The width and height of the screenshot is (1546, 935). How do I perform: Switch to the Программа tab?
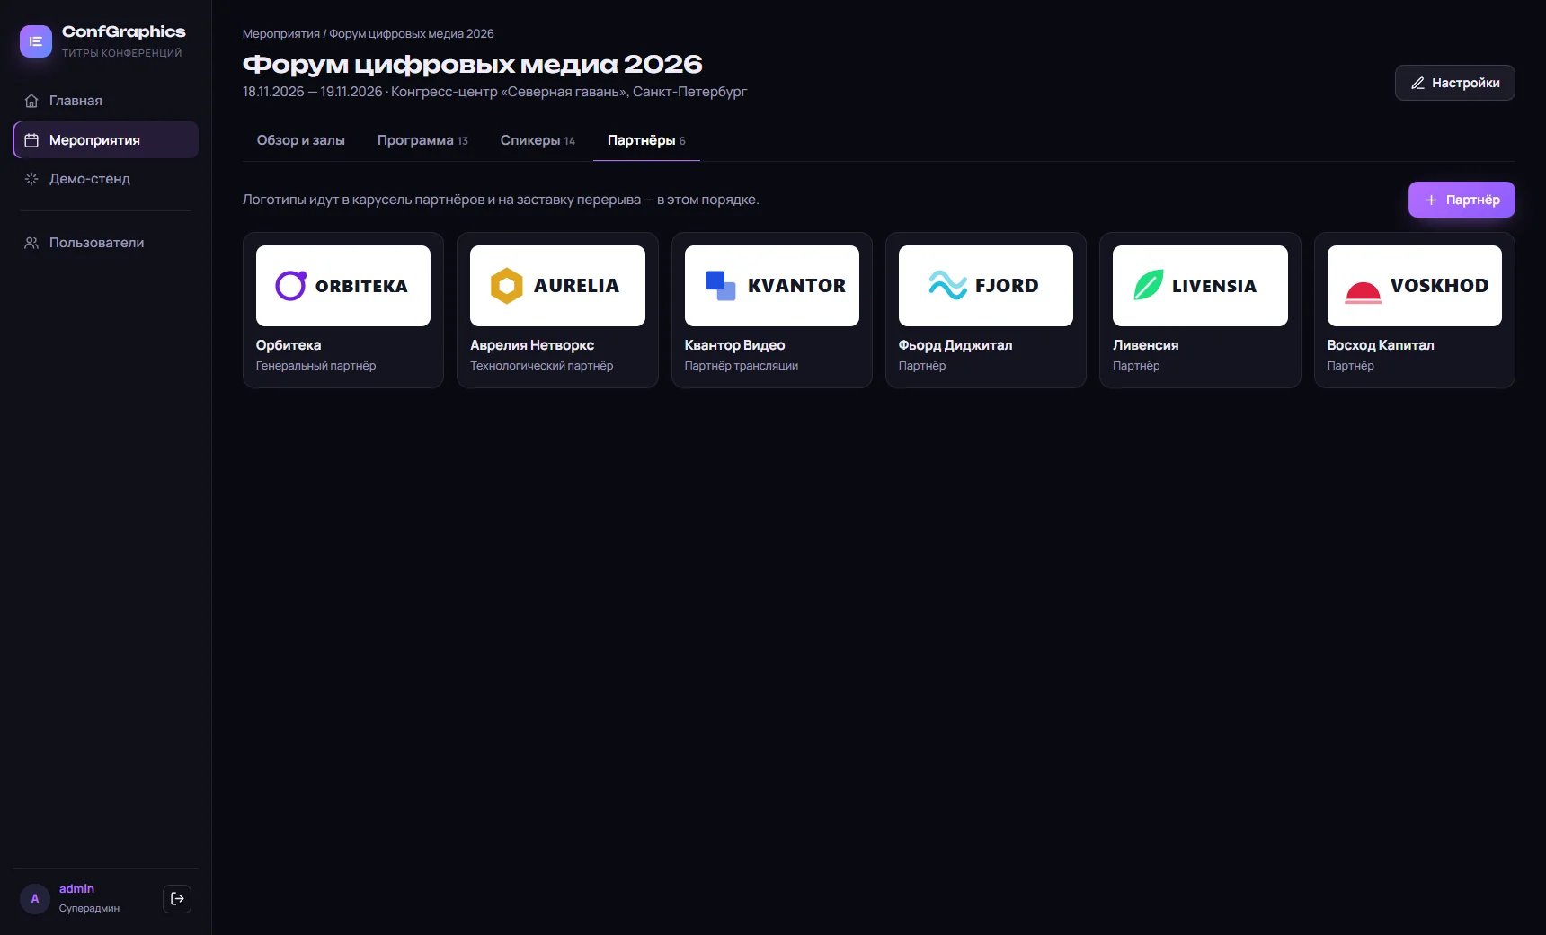(422, 140)
